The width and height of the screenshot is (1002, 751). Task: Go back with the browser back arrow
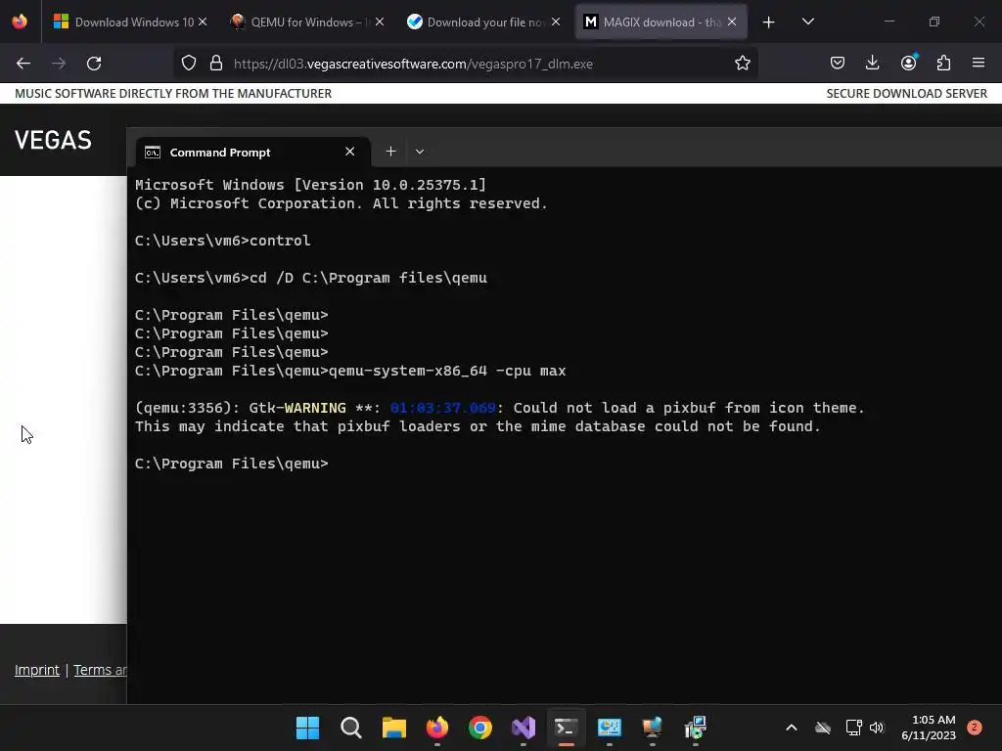click(x=23, y=64)
